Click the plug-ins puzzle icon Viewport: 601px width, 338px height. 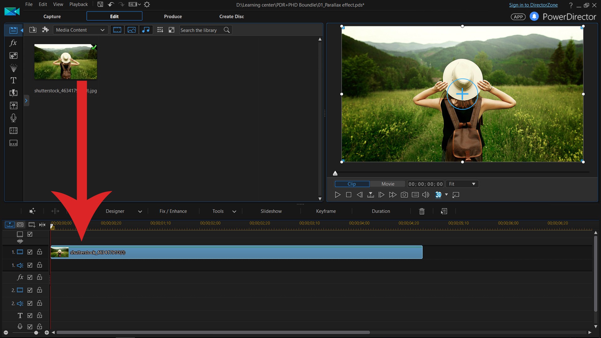pos(45,30)
